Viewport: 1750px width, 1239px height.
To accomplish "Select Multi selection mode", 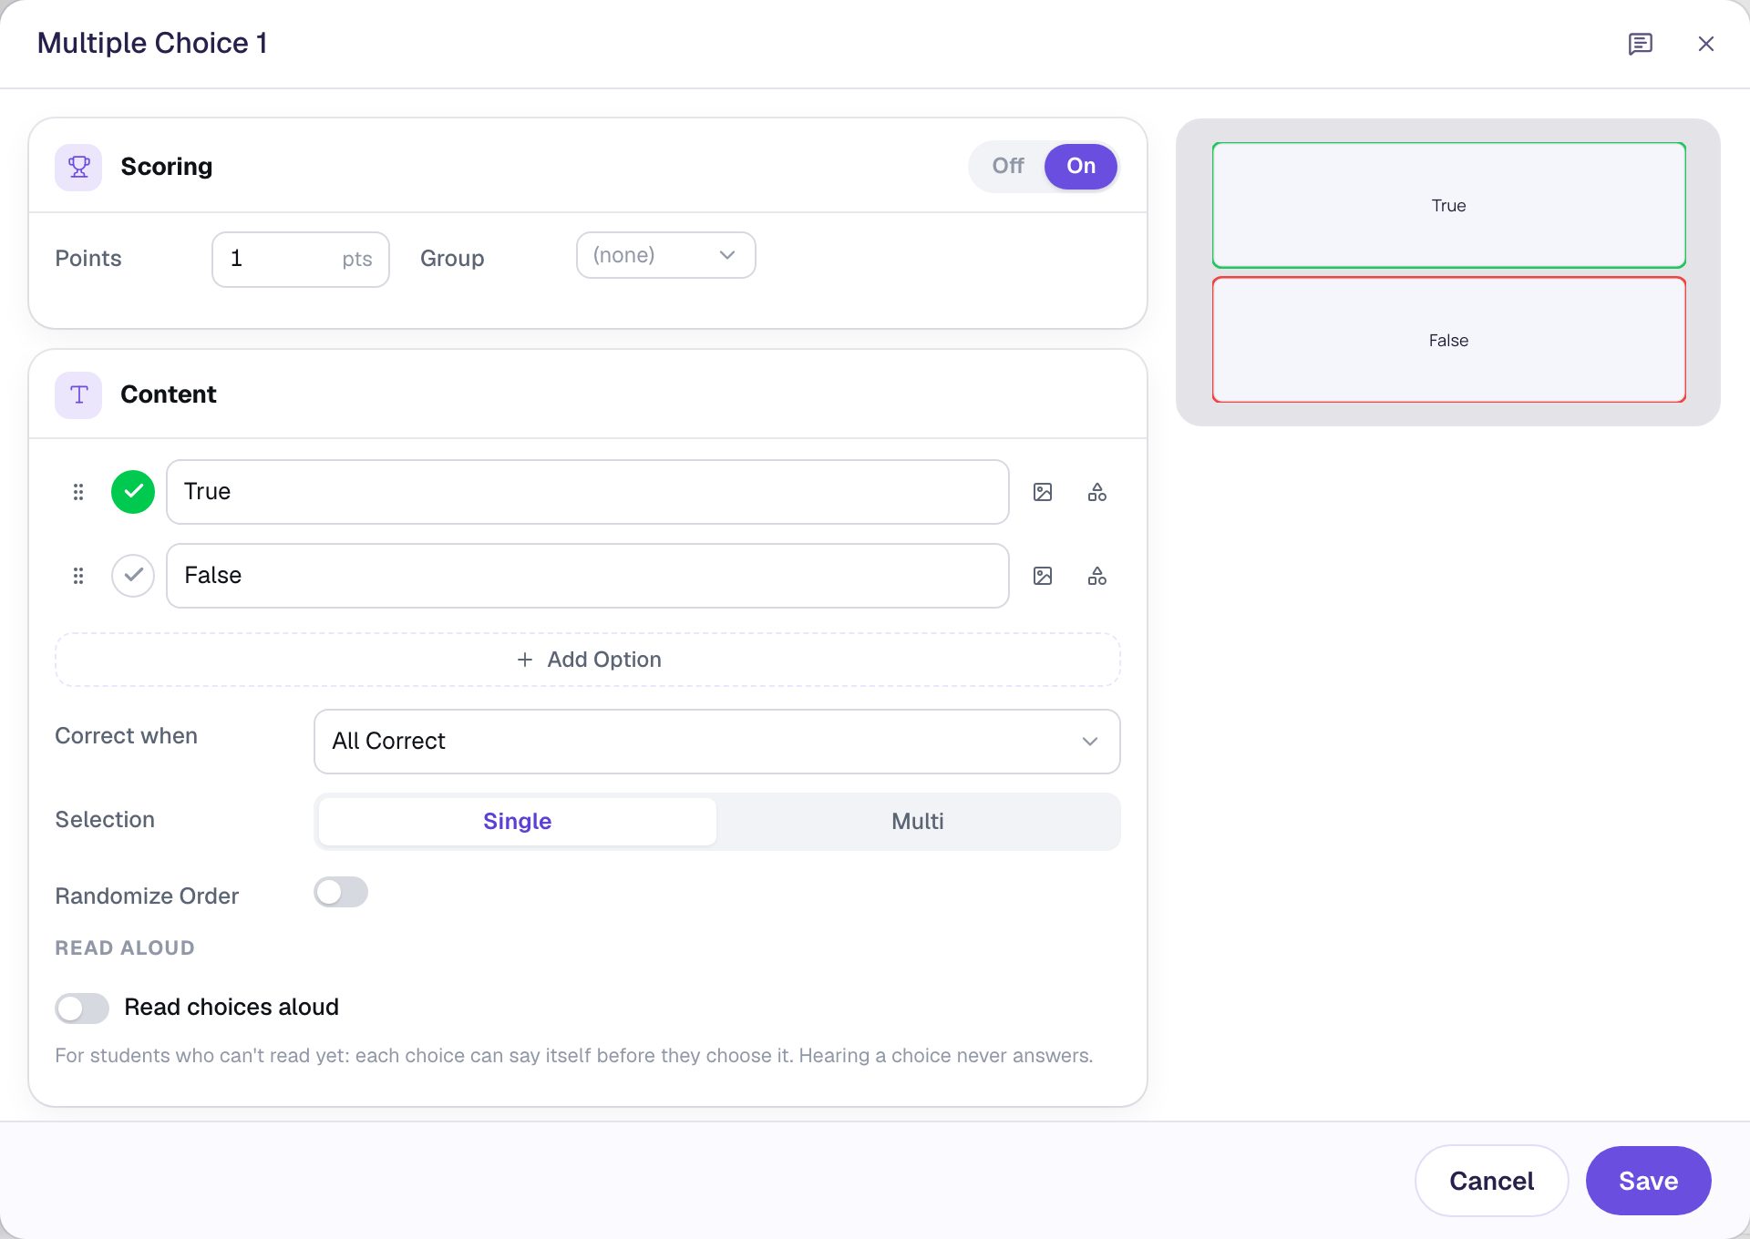I will [918, 822].
